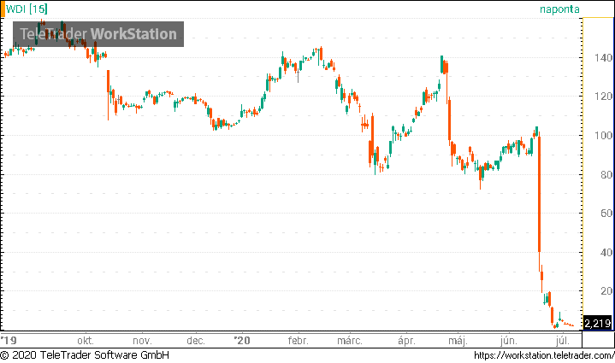Click the '20 year axis label
615x363 pixels.
point(242,340)
